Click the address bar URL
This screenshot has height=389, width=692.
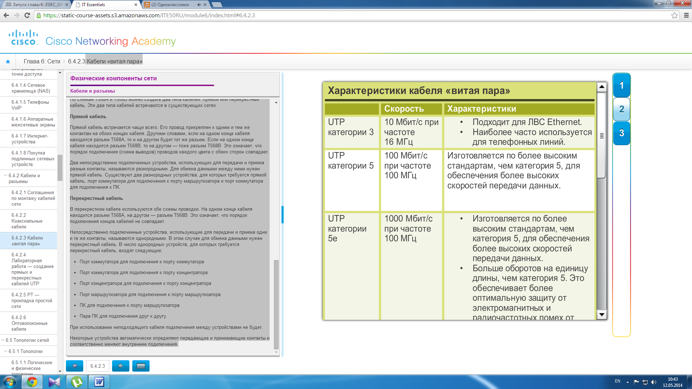149,15
